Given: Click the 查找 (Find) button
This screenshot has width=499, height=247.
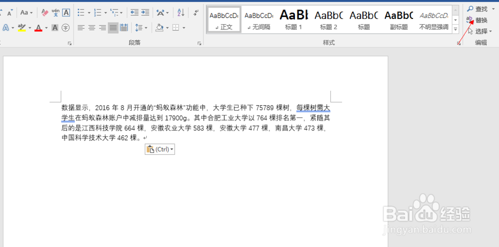Looking at the screenshot, I should tap(478, 9).
